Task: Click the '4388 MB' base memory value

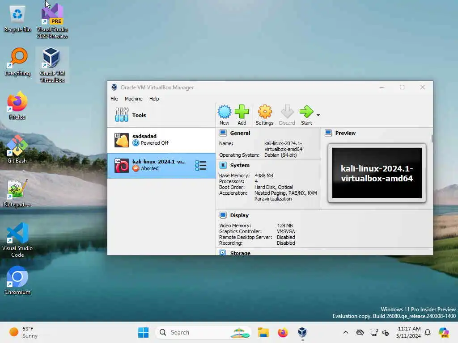Action: 264,176
